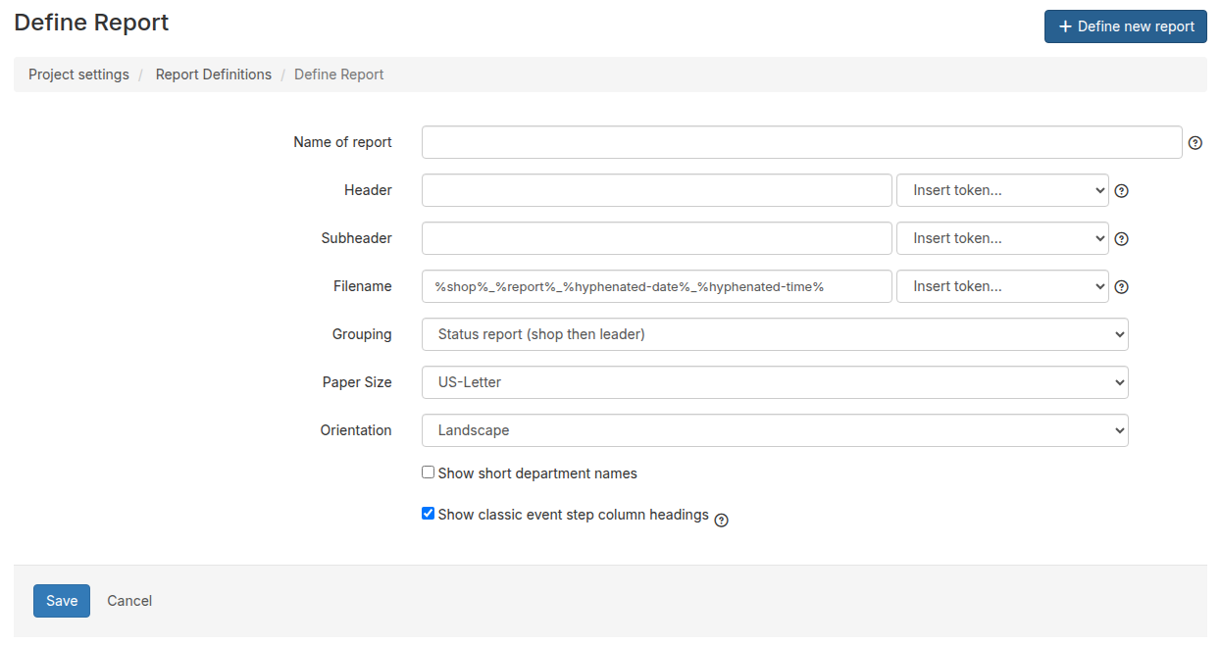The width and height of the screenshot is (1221, 646).
Task: Open help icon next to Header token dropdown
Action: 1122,191
